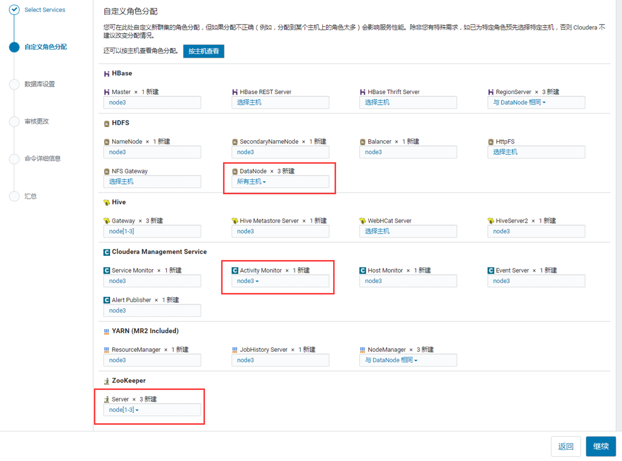Click the ResourceManager node3 host field

(152, 360)
